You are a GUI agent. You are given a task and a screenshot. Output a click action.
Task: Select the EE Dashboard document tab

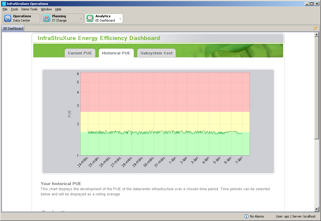13,28
